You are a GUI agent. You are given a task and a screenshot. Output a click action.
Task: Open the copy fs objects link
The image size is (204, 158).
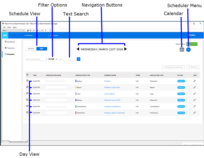click(109, 94)
